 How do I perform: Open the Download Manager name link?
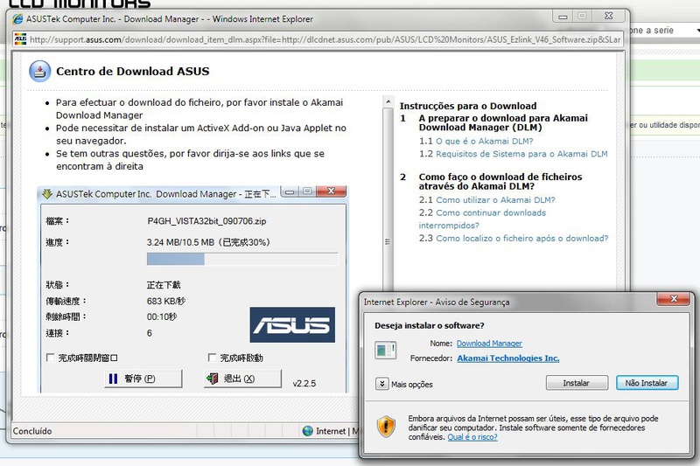(489, 344)
